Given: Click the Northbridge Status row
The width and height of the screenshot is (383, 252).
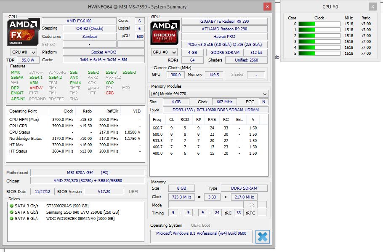Looking at the screenshot, I should 75,139.
